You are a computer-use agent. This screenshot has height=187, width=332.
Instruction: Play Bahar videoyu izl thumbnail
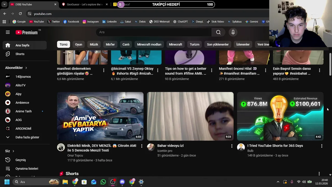190,116
